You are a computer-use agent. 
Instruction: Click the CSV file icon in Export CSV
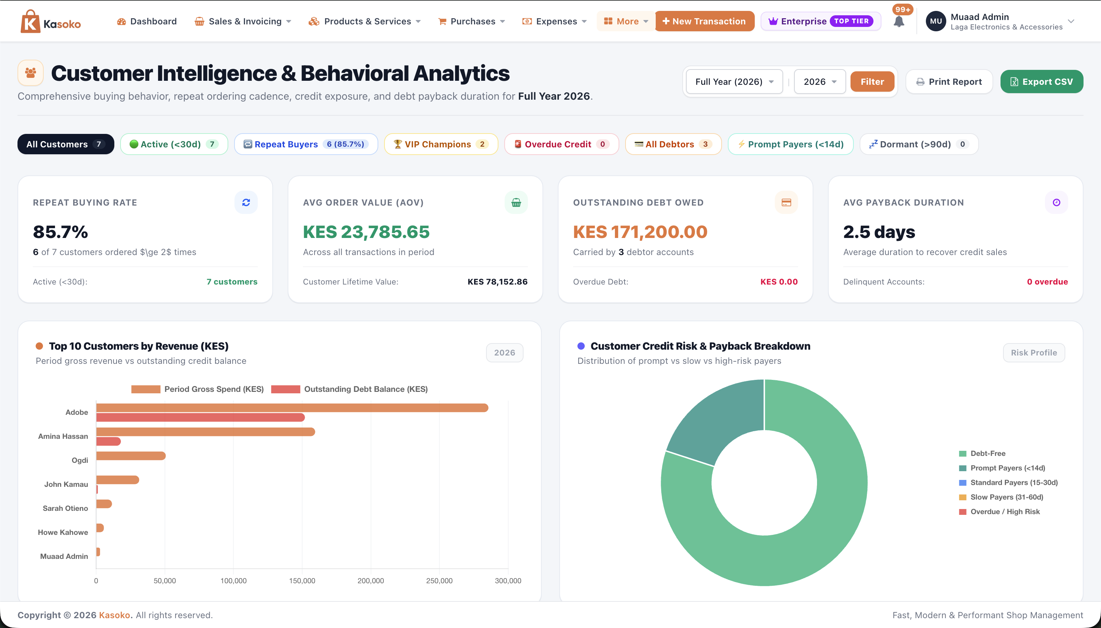(1014, 82)
